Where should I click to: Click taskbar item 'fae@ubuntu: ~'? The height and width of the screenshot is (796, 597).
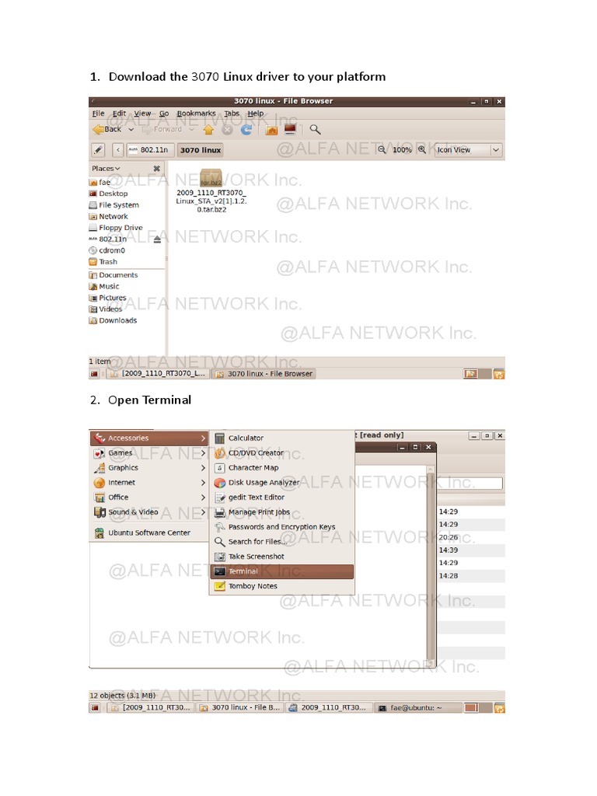[x=417, y=707]
